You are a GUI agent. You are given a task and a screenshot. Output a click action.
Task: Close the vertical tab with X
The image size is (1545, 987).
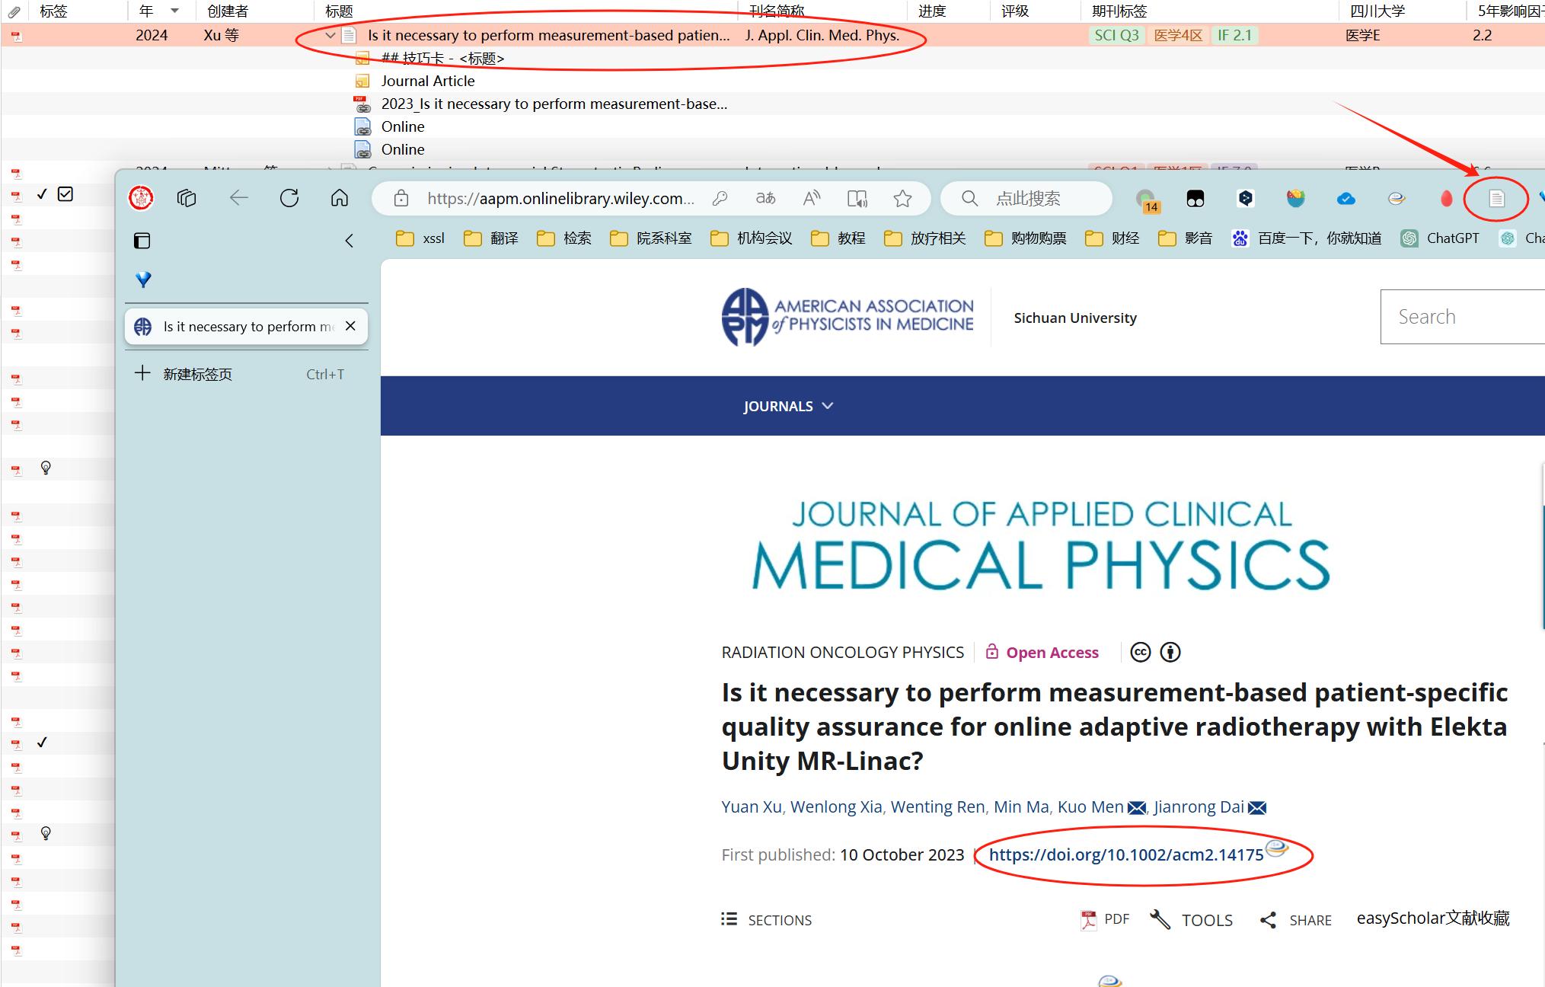click(350, 326)
